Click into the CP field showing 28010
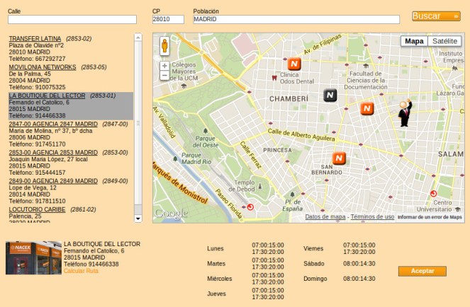 pyautogui.click(x=168, y=19)
